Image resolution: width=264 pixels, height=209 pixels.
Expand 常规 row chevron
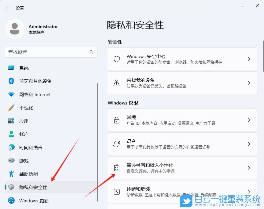[249, 120]
